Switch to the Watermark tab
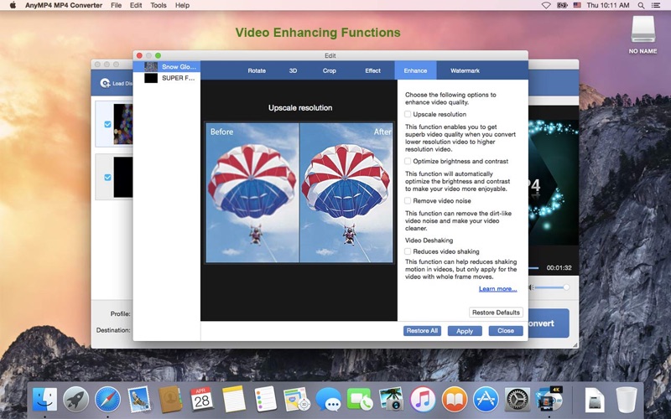This screenshot has width=671, height=419. point(465,70)
